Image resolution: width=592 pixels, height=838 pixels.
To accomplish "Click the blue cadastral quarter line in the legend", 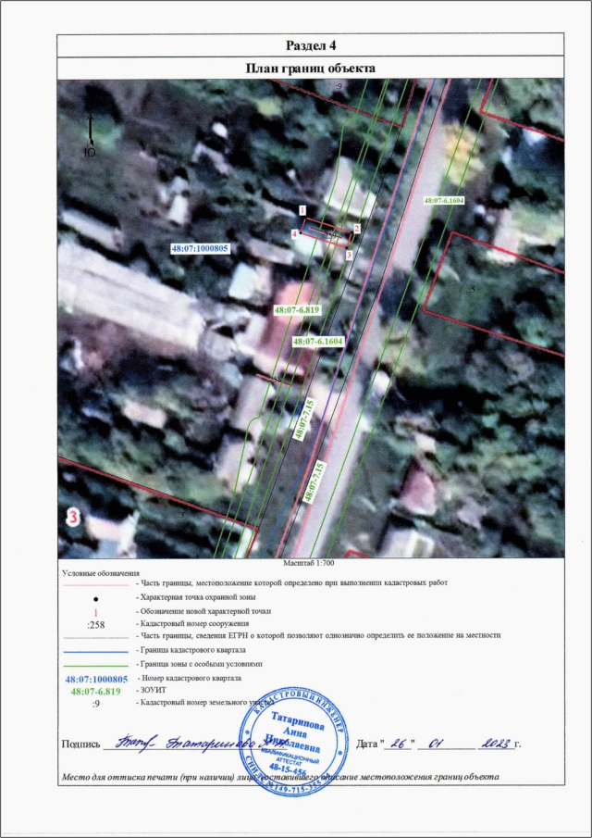I will click(94, 652).
